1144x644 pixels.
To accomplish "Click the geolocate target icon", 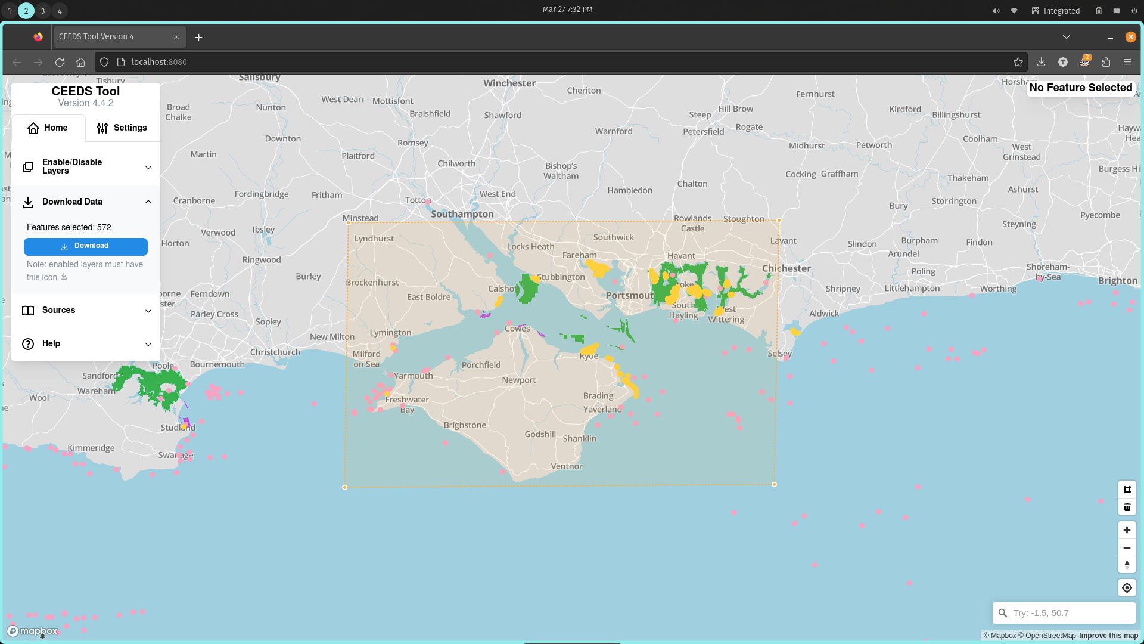I will click(1127, 587).
